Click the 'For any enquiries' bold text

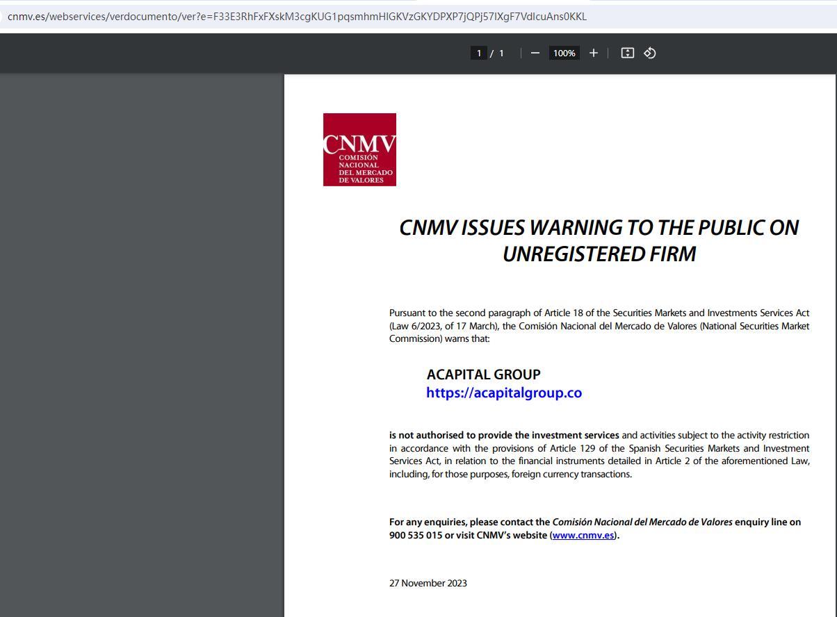pos(469,522)
